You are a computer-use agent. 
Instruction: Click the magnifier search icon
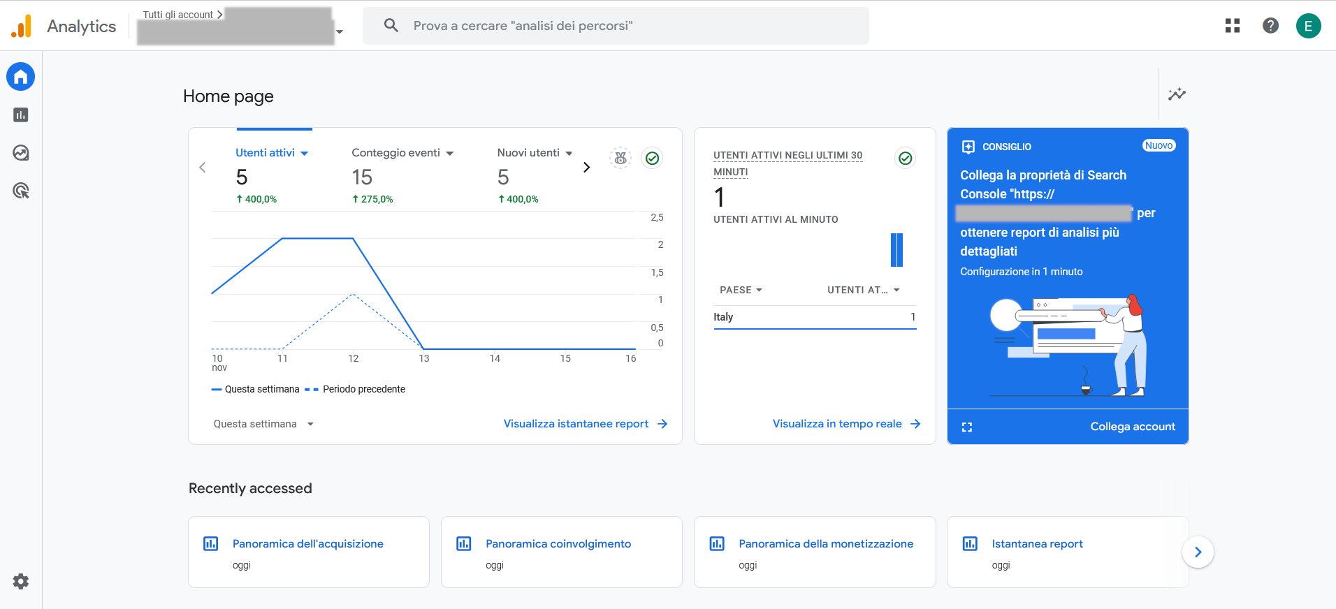click(391, 25)
